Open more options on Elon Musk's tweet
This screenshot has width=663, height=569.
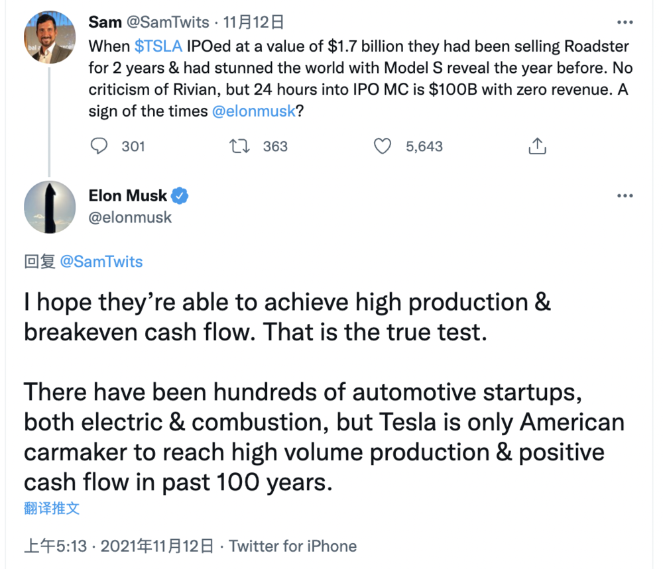coord(625,196)
